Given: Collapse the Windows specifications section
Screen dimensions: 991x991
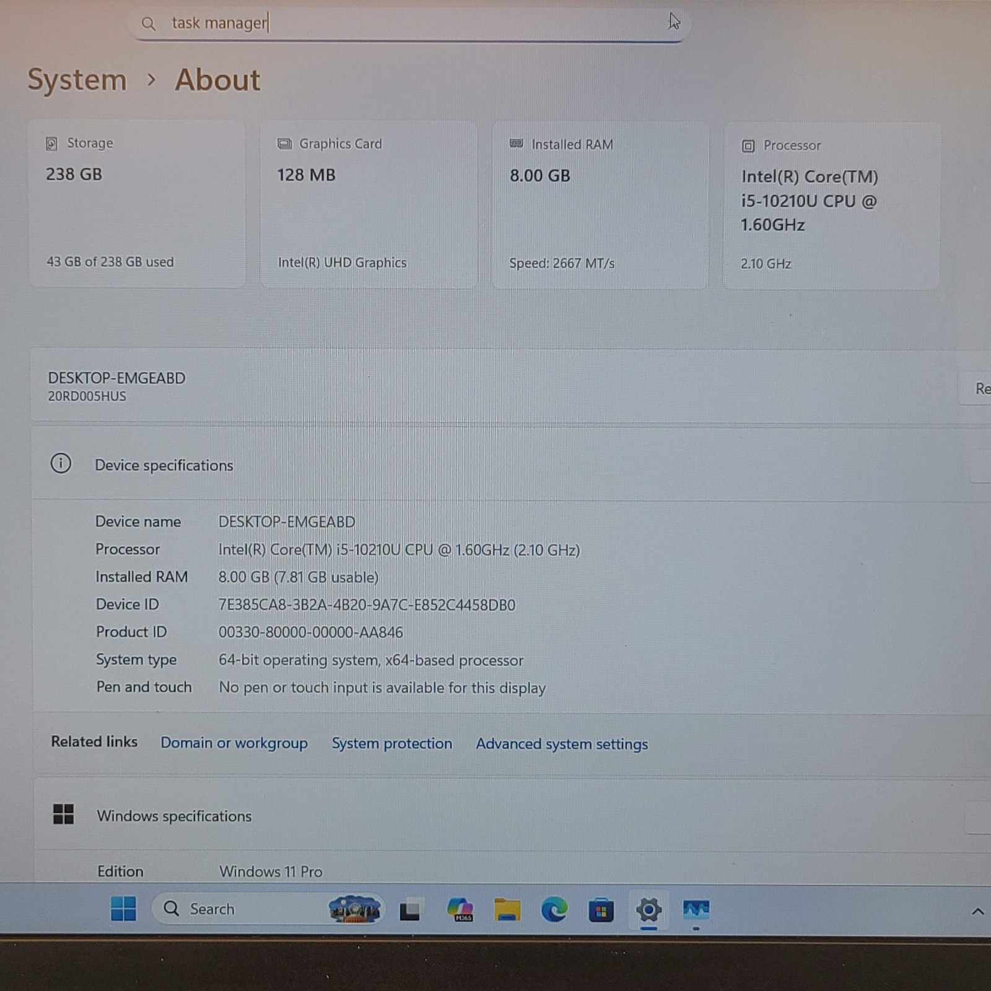Looking at the screenshot, I should pos(979,817).
